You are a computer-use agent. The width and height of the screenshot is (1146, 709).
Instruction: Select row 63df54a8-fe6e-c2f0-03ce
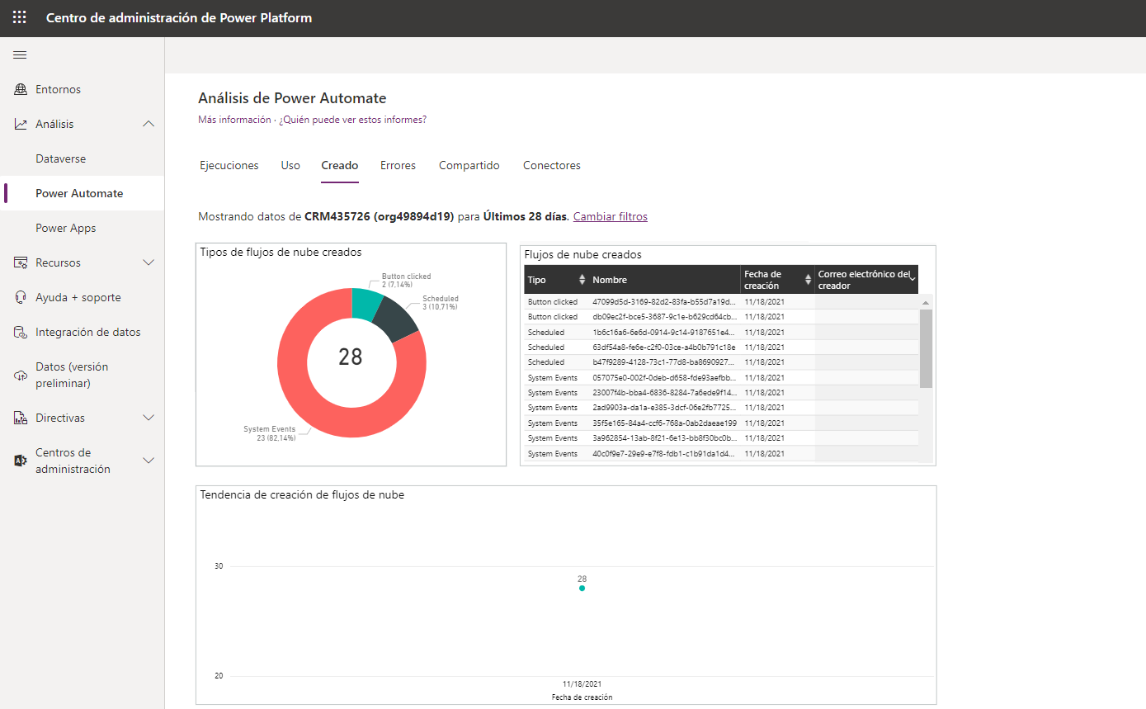(722, 347)
